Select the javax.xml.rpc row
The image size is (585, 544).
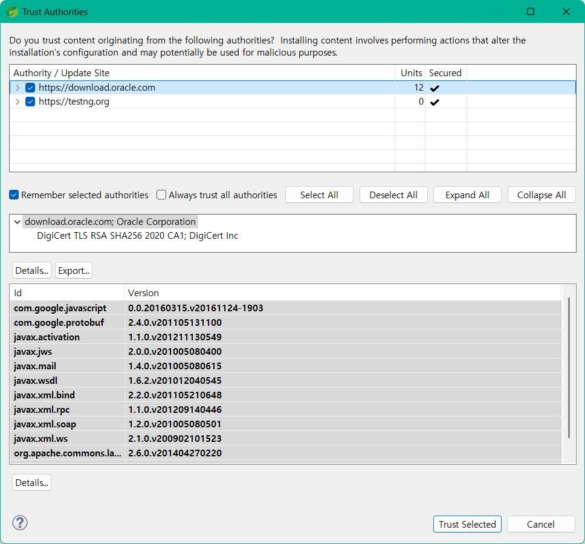[x=286, y=410]
